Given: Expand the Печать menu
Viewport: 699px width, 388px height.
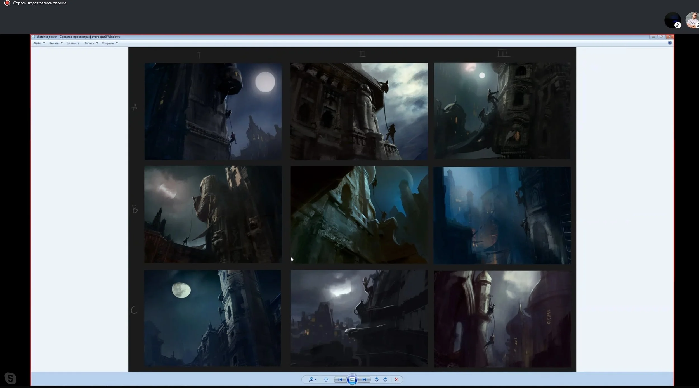Looking at the screenshot, I should (x=55, y=43).
